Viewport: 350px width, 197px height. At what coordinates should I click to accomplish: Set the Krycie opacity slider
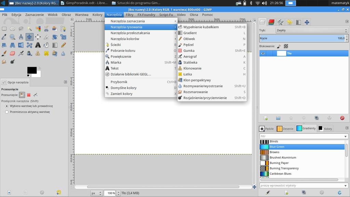[302, 38]
